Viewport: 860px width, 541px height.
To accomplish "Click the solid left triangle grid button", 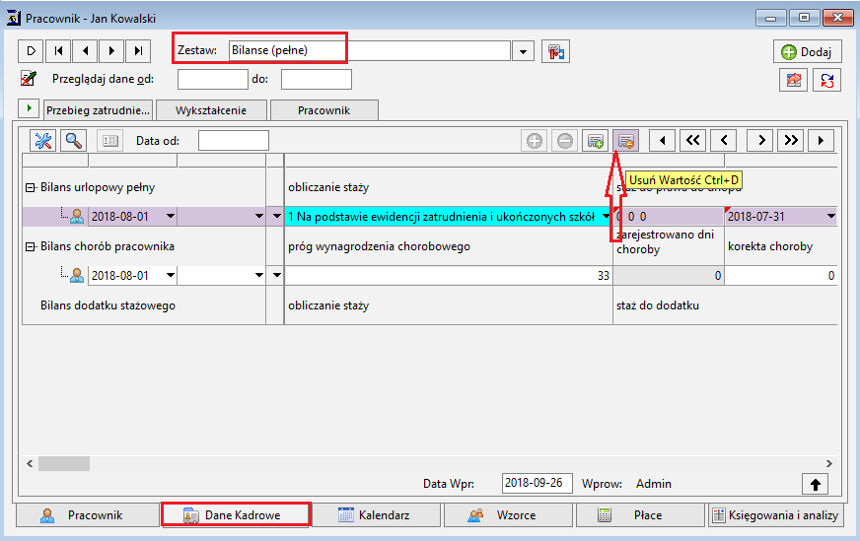I will tap(663, 141).
